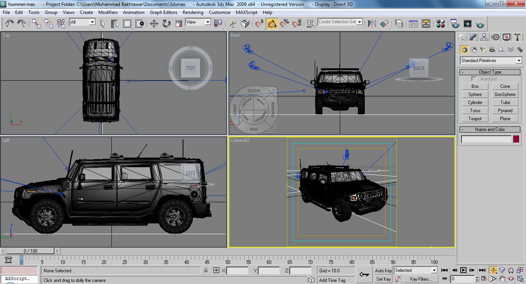Toggle the selection lock icon
The image size is (526, 284).
click(206, 270)
